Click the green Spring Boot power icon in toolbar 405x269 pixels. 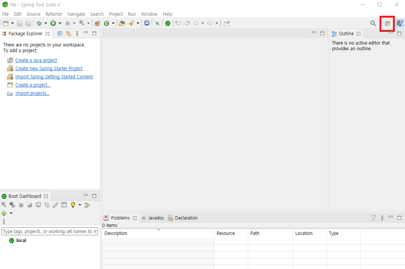click(168, 23)
